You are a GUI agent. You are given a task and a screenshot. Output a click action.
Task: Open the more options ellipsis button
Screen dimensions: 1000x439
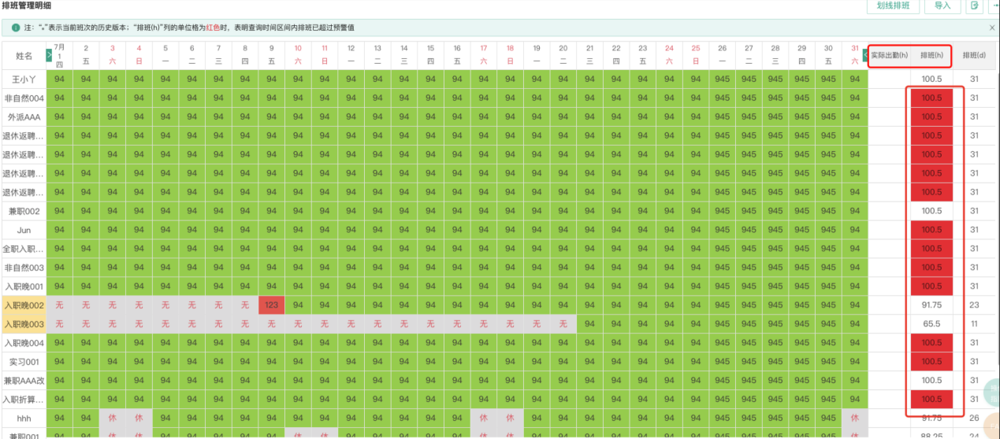994,6
